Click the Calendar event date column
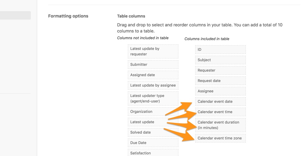 tap(220, 102)
